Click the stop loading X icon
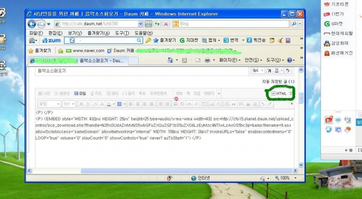Viewport: 362px width, 199px height. pyautogui.click(x=166, y=24)
